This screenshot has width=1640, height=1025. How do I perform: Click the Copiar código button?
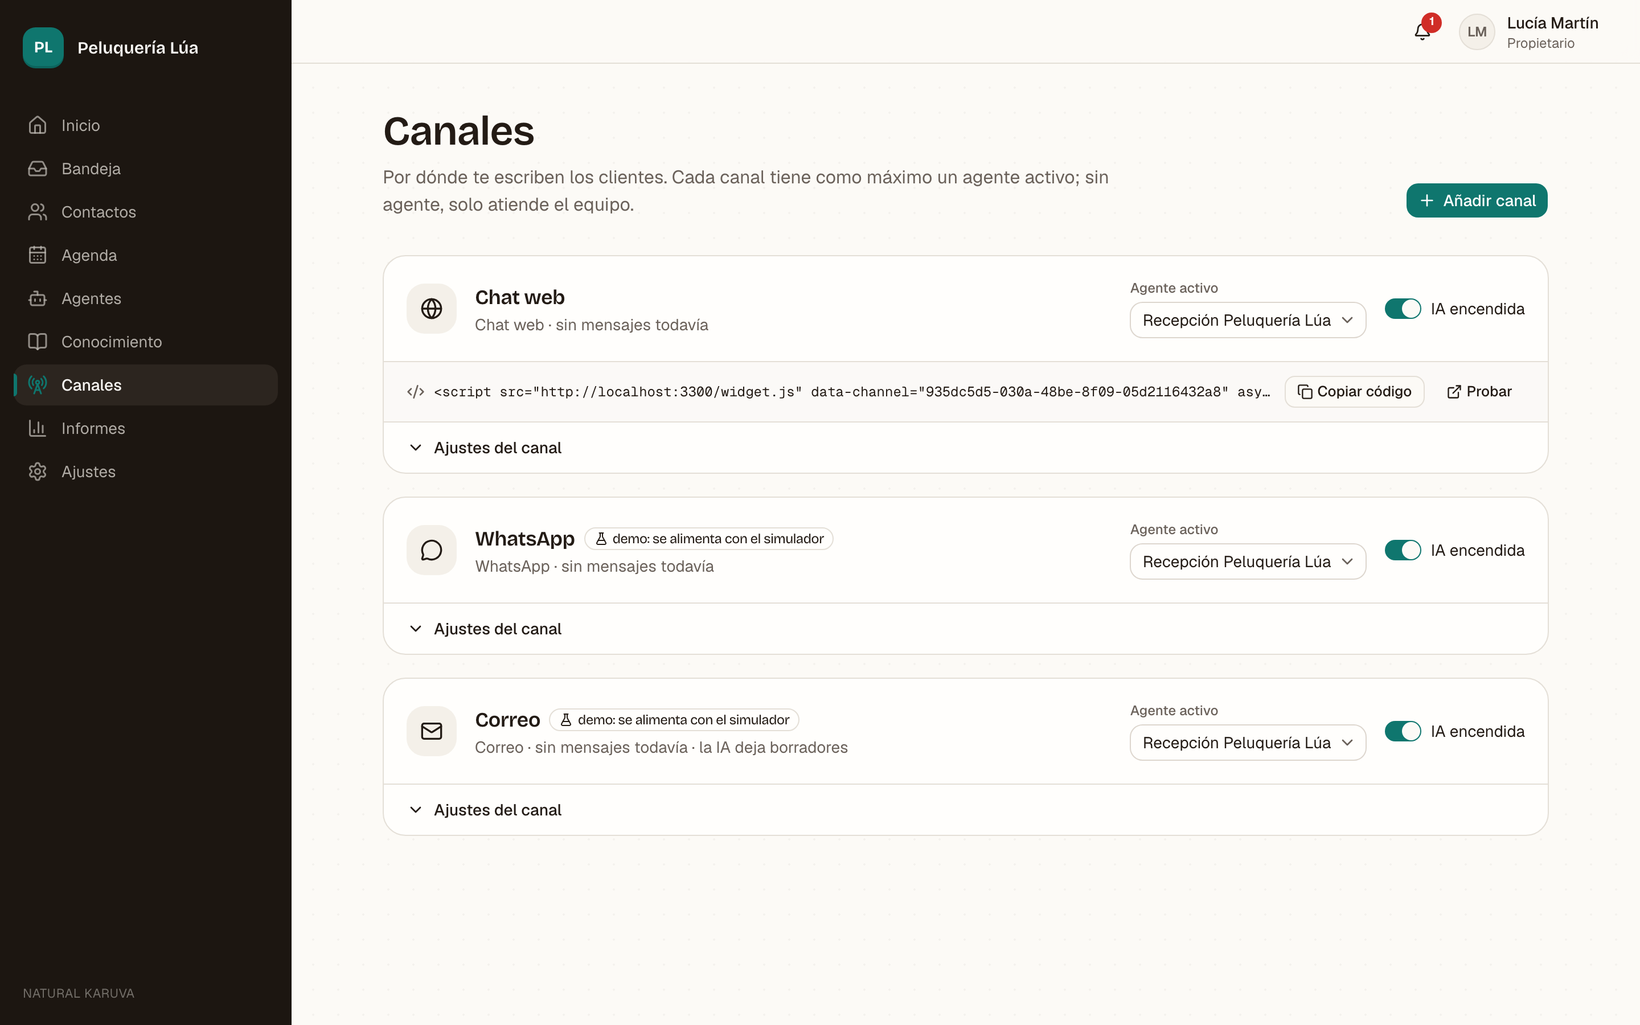[x=1354, y=392]
